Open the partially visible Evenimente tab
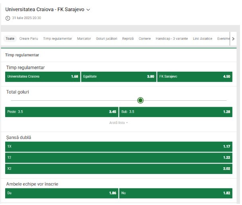The image size is (242, 205). coord(223,39)
